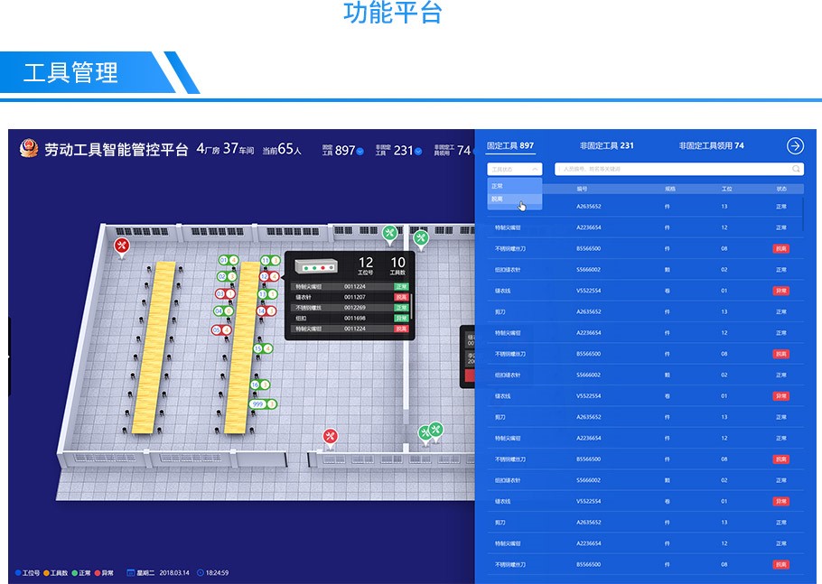
Task: Choose 脱离 in the status dropdown
Action: [498, 199]
